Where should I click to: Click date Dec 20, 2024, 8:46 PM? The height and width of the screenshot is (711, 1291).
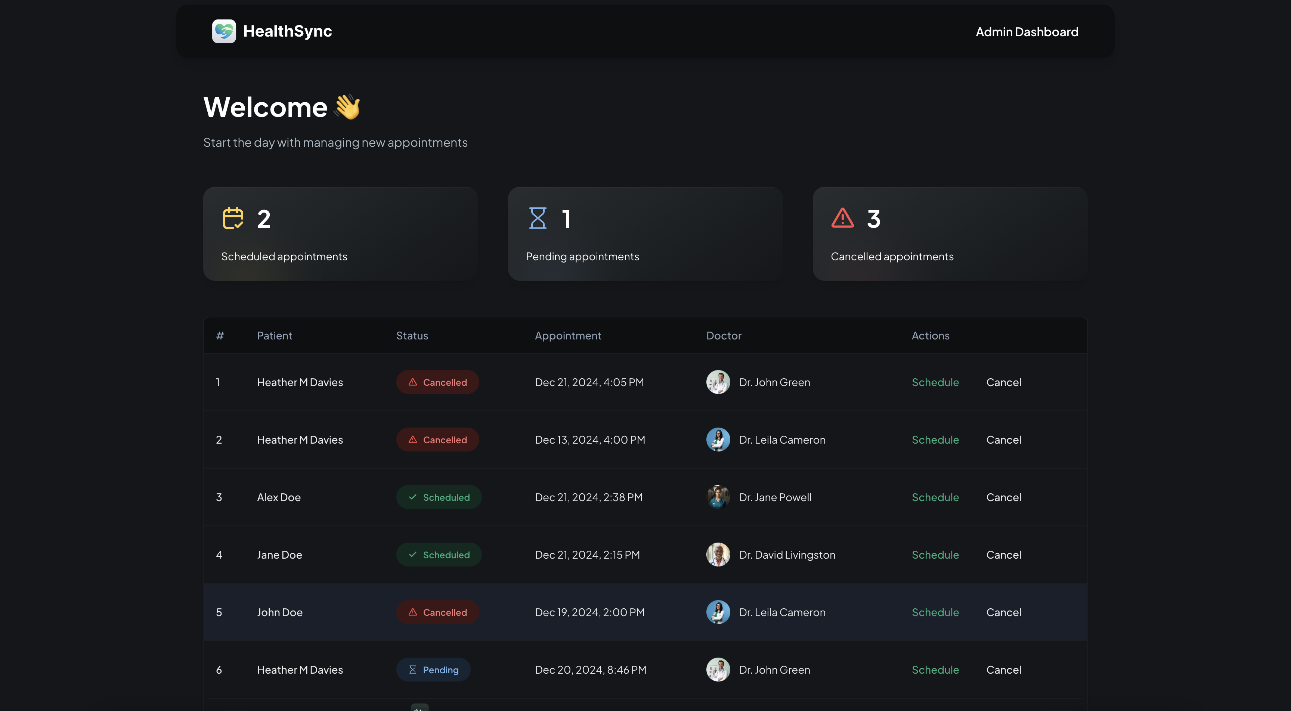[590, 670]
